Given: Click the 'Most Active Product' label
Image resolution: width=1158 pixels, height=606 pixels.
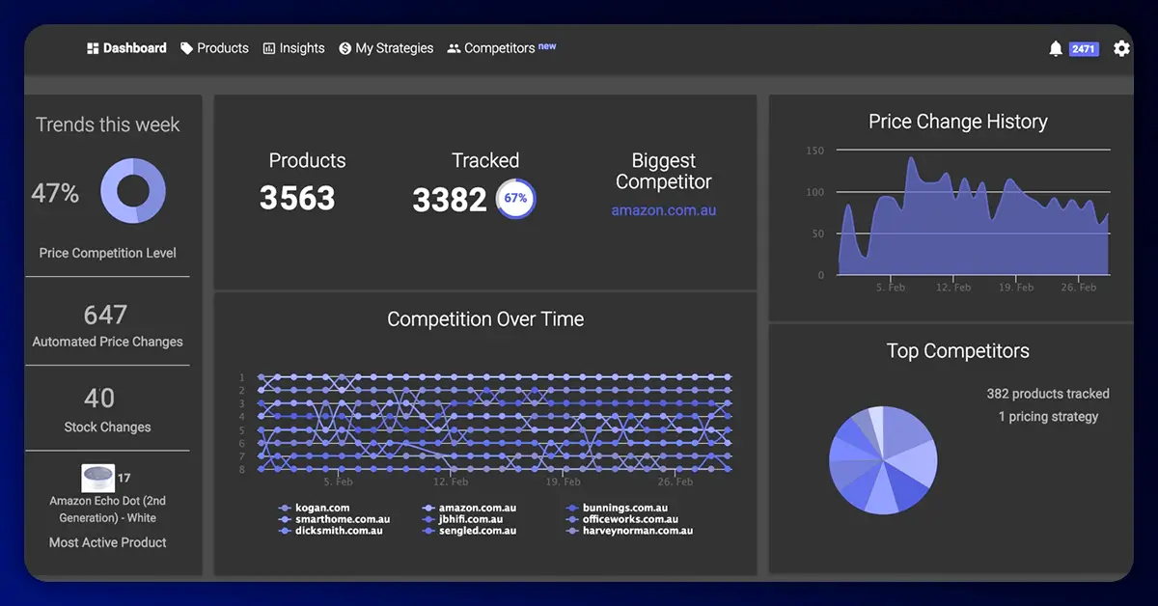Looking at the screenshot, I should click(x=108, y=542).
